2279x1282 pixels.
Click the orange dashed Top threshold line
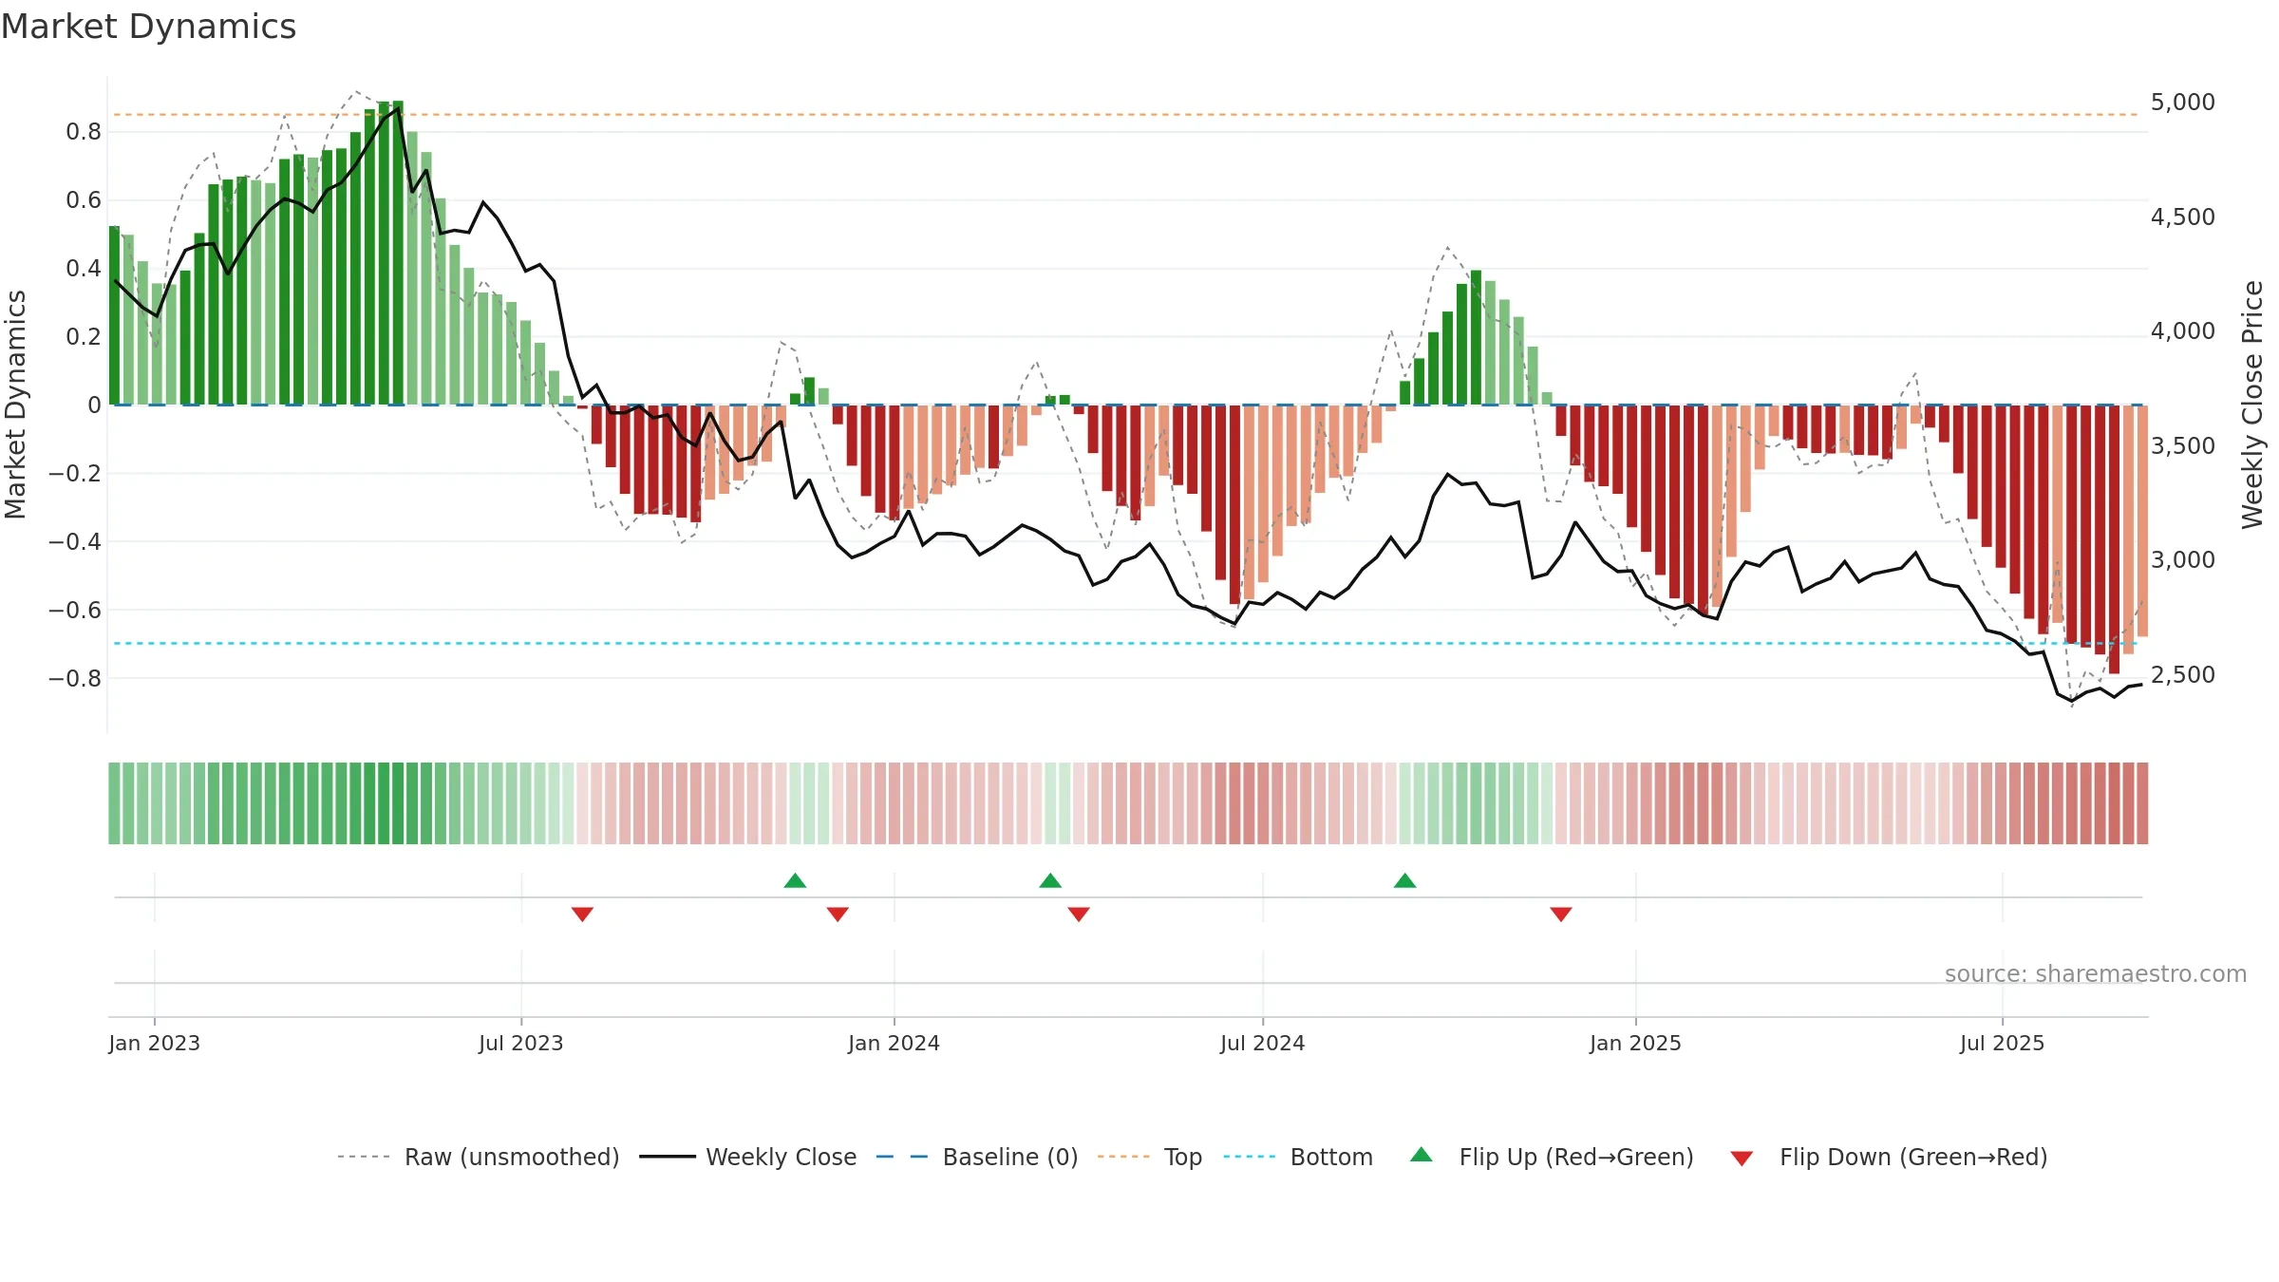click(x=1125, y=115)
